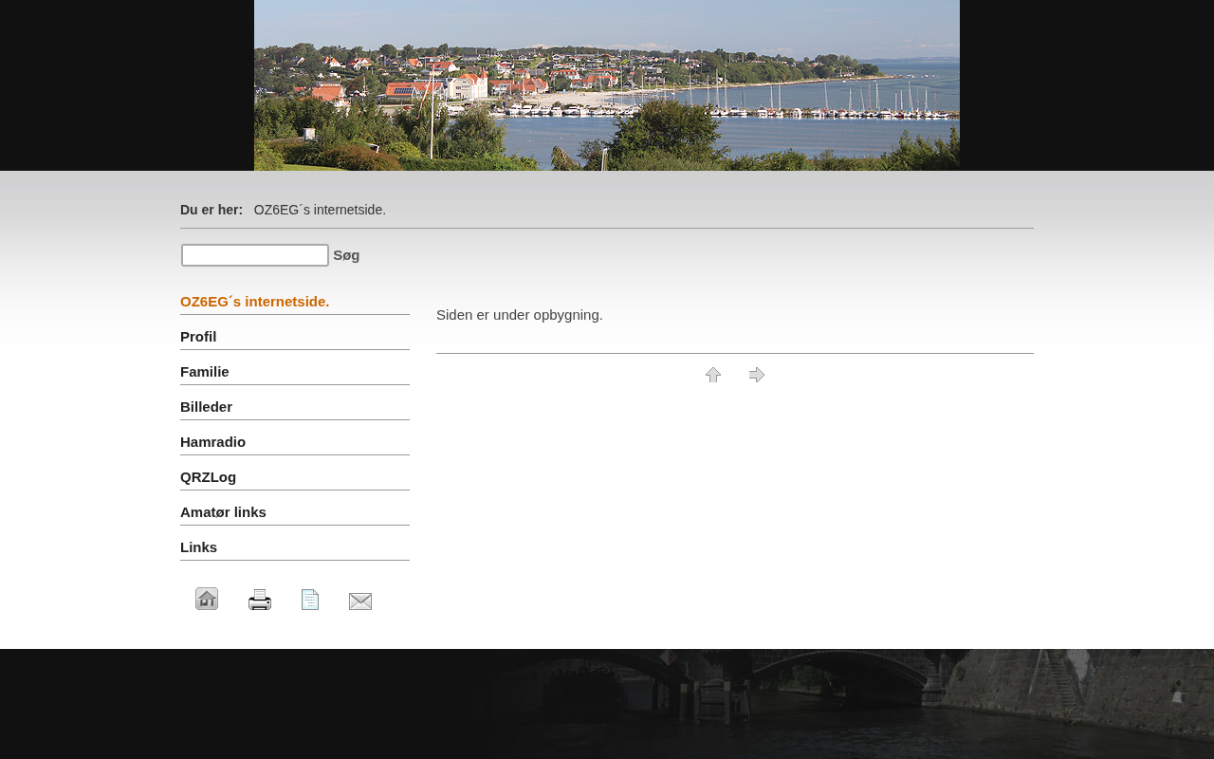This screenshot has height=759, width=1214.
Task: Click into the search text field
Action: 255,255
